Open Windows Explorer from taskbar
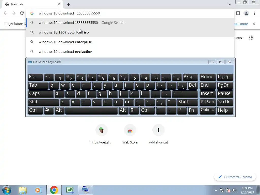Screen dimensions: 260x195 23,190
